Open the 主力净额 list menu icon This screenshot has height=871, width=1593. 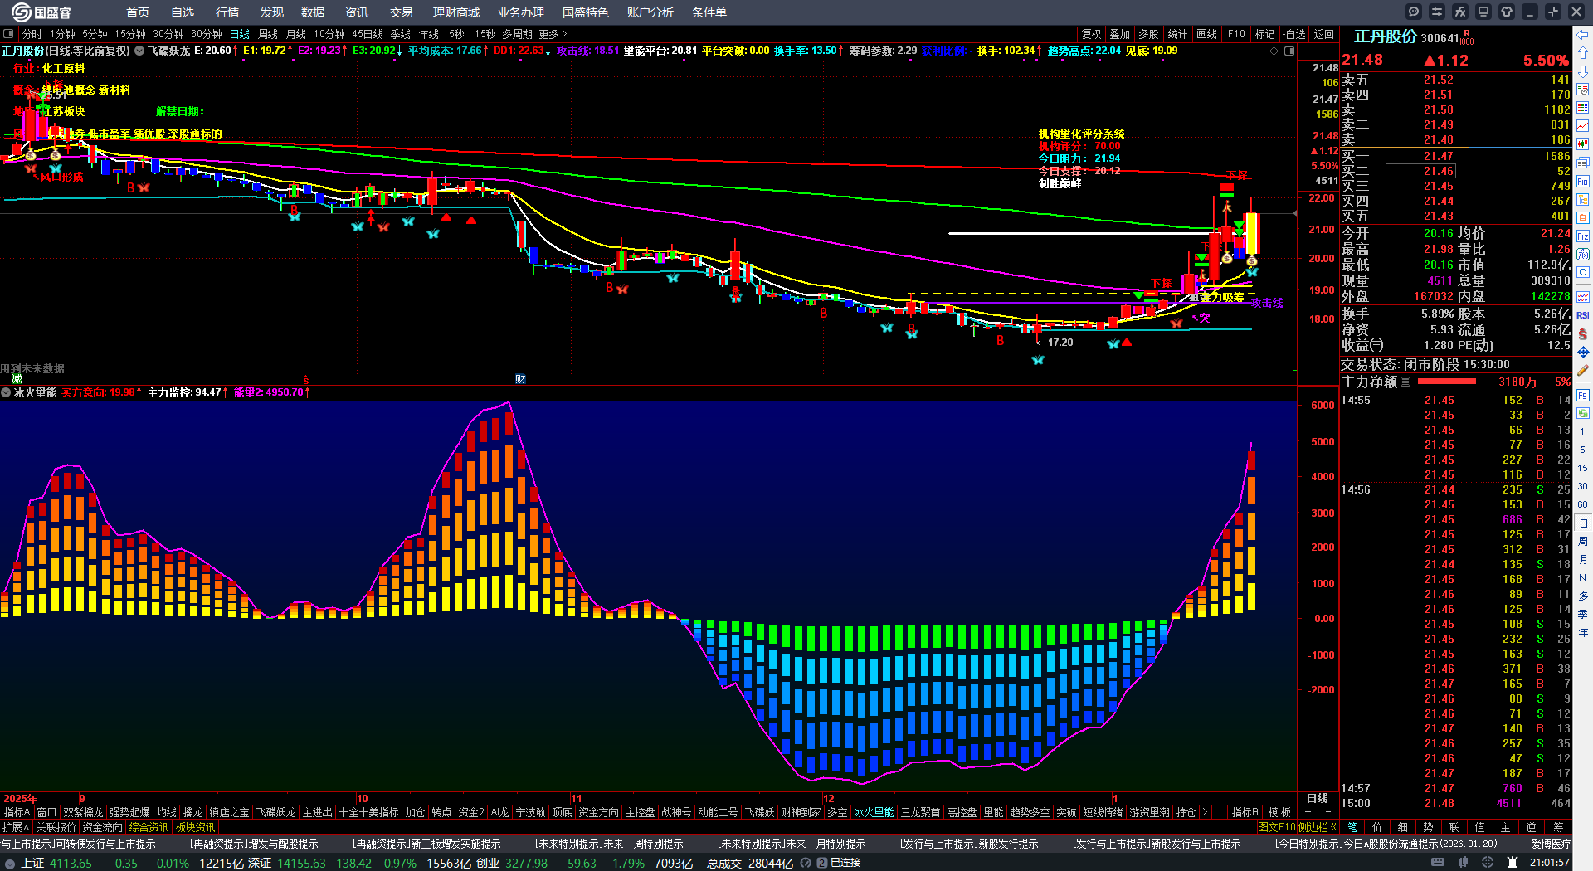click(x=1405, y=382)
